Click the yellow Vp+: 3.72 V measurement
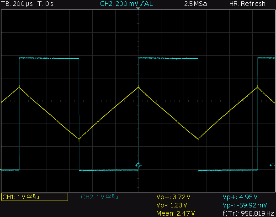The width and height of the screenshot is (276, 217). pos(174,197)
